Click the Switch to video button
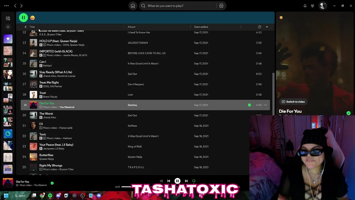The height and width of the screenshot is (200, 355). [293, 102]
